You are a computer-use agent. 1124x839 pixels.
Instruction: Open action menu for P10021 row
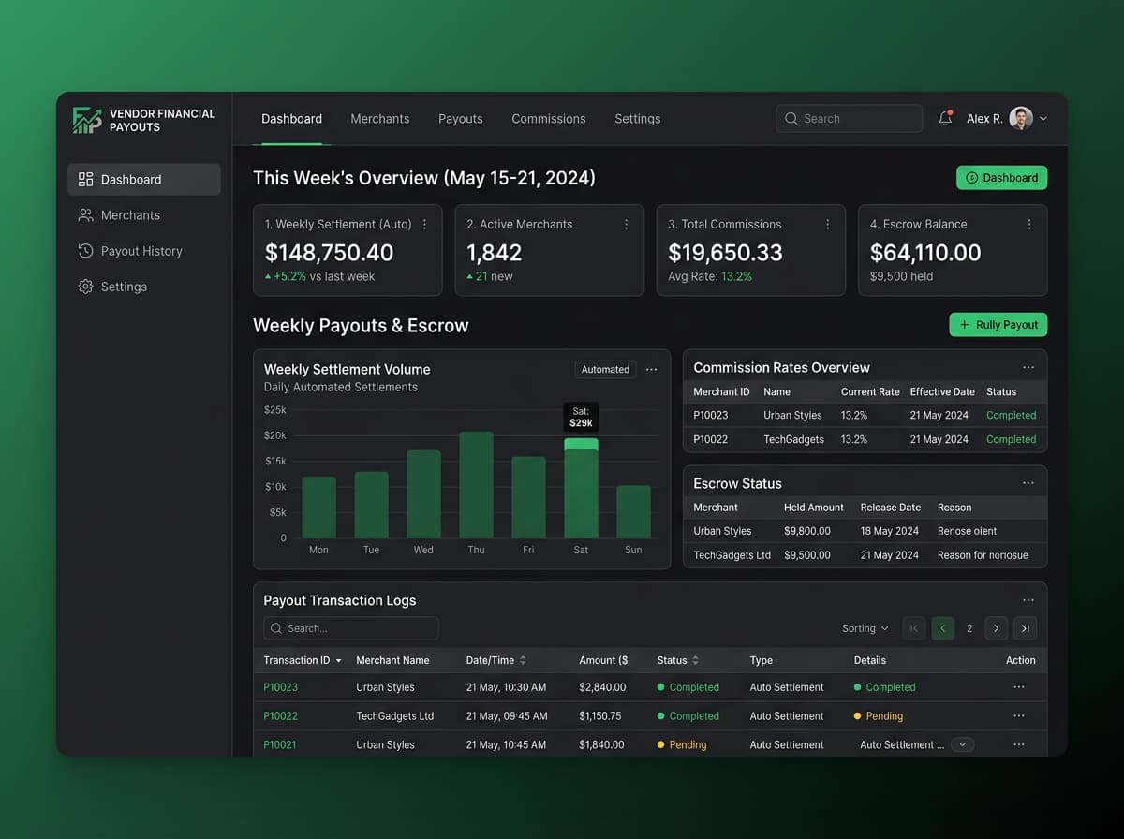pos(1019,745)
